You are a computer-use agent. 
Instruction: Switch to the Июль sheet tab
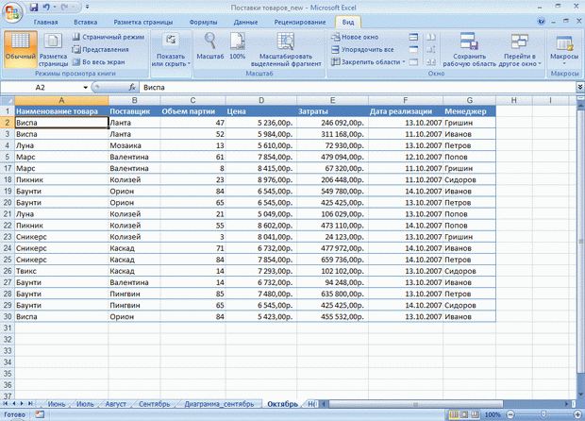click(86, 404)
